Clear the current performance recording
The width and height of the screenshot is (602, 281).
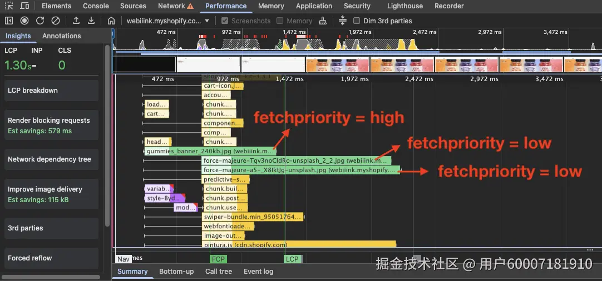tap(56, 21)
